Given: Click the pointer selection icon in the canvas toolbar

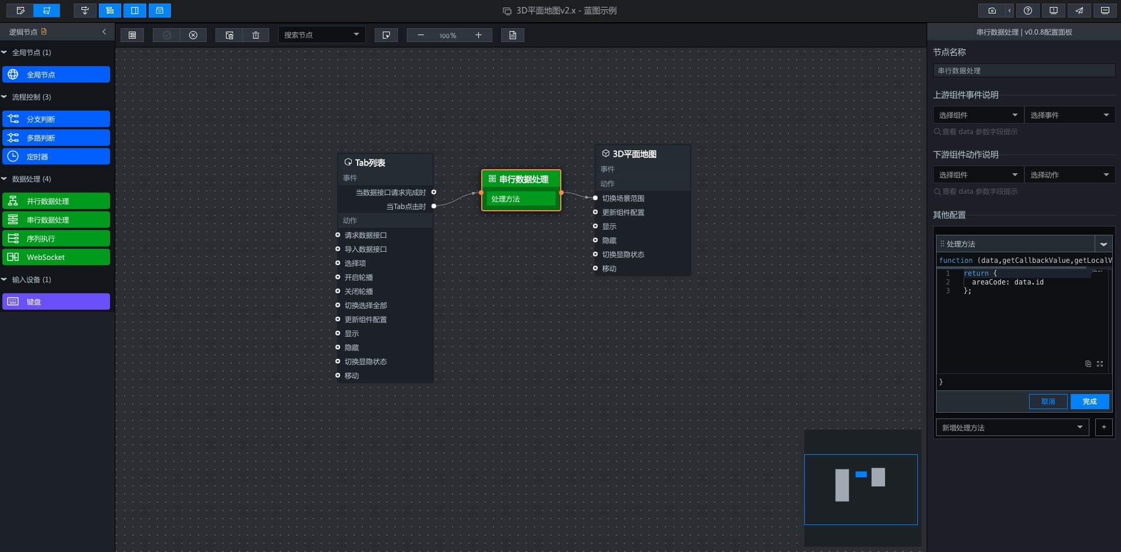Looking at the screenshot, I should tap(386, 35).
